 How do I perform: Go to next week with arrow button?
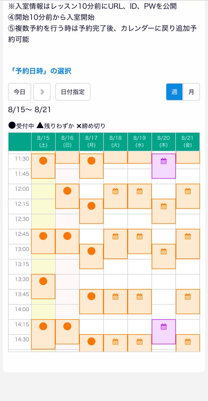(42, 92)
